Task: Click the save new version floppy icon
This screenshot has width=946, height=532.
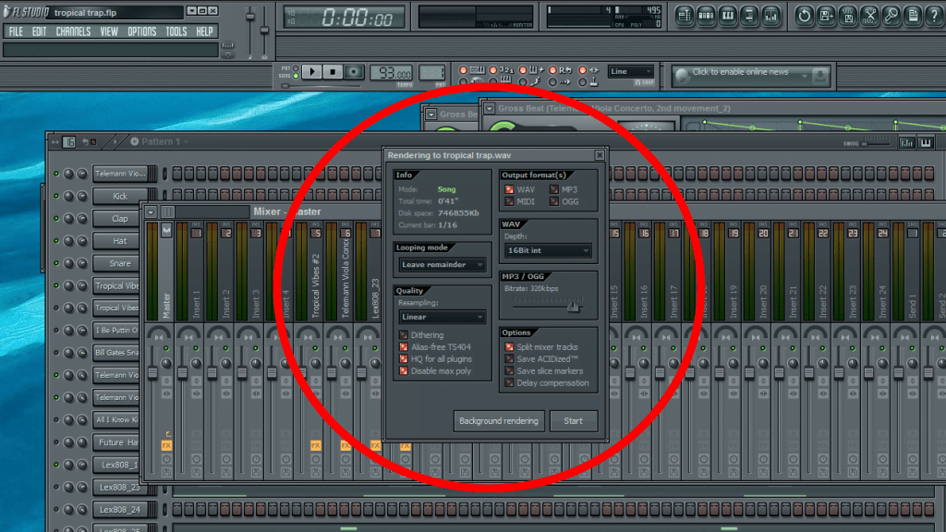Action: coord(828,16)
